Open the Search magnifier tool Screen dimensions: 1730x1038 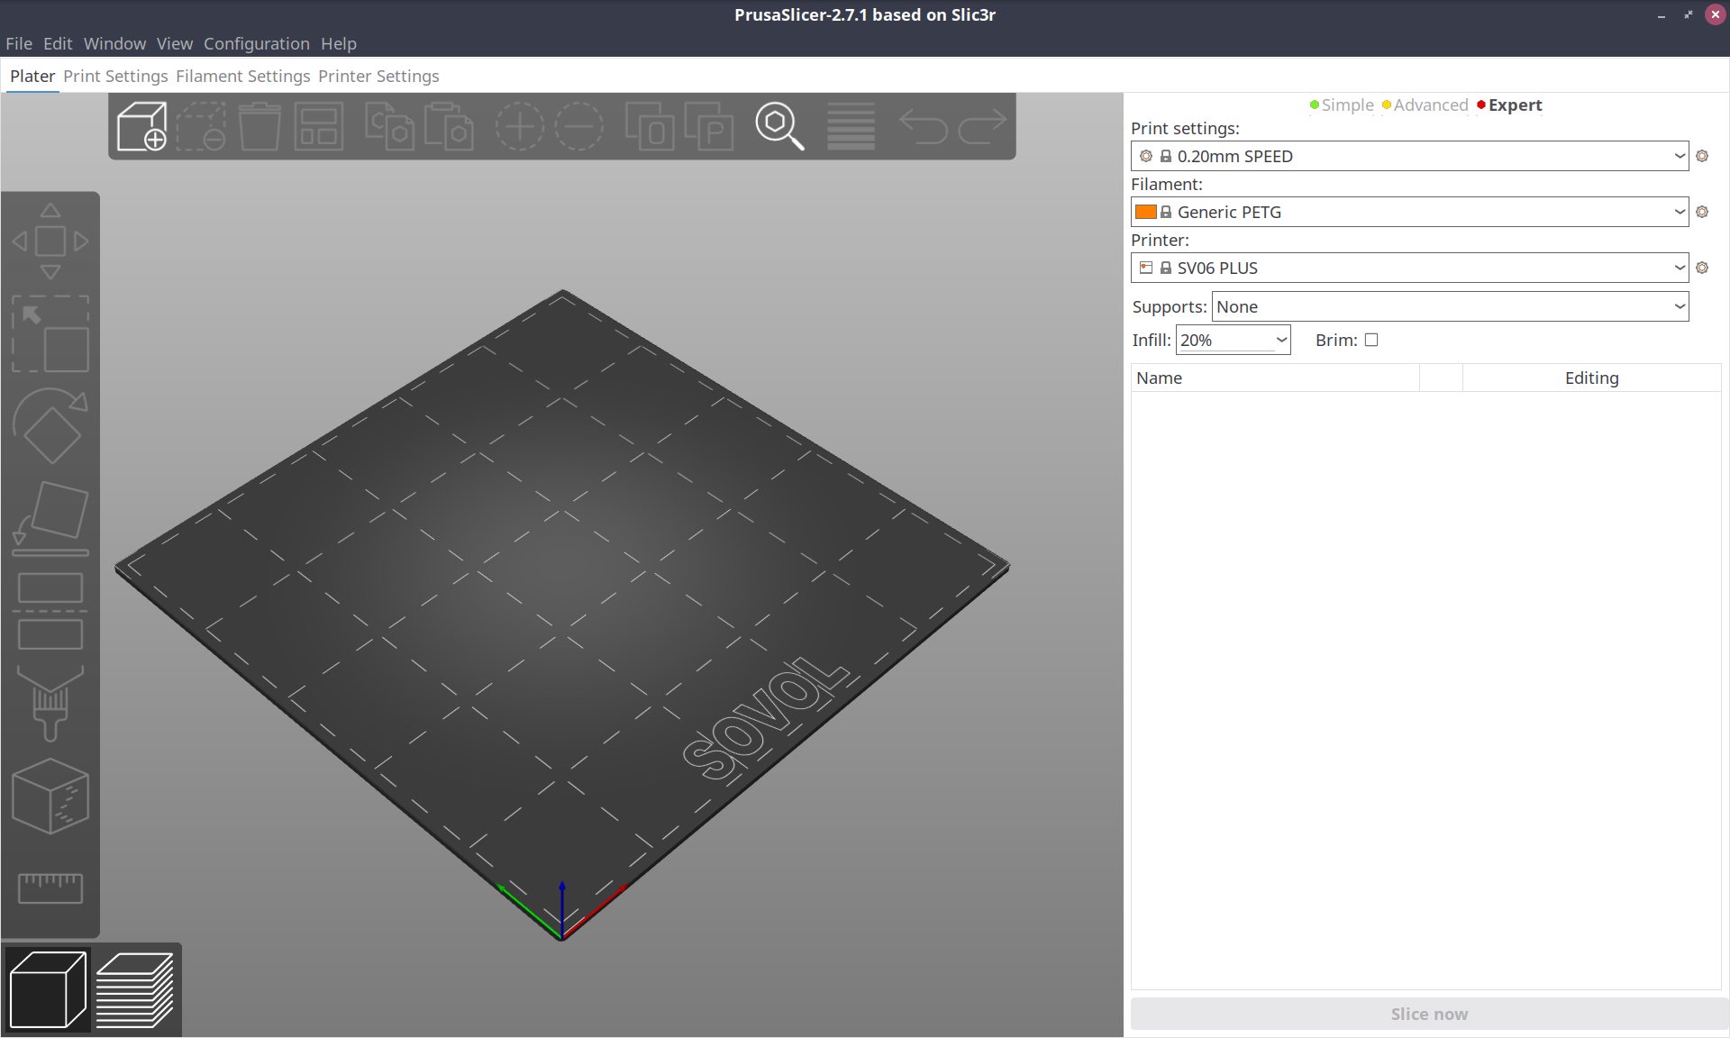point(779,126)
